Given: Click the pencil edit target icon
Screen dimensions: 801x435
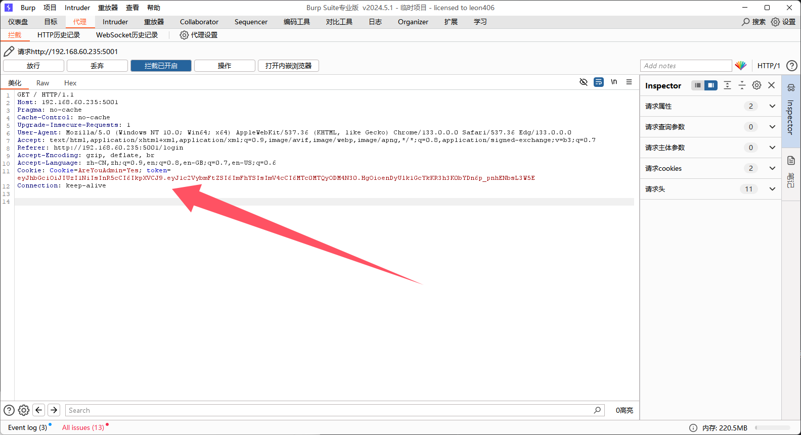Looking at the screenshot, I should point(9,52).
